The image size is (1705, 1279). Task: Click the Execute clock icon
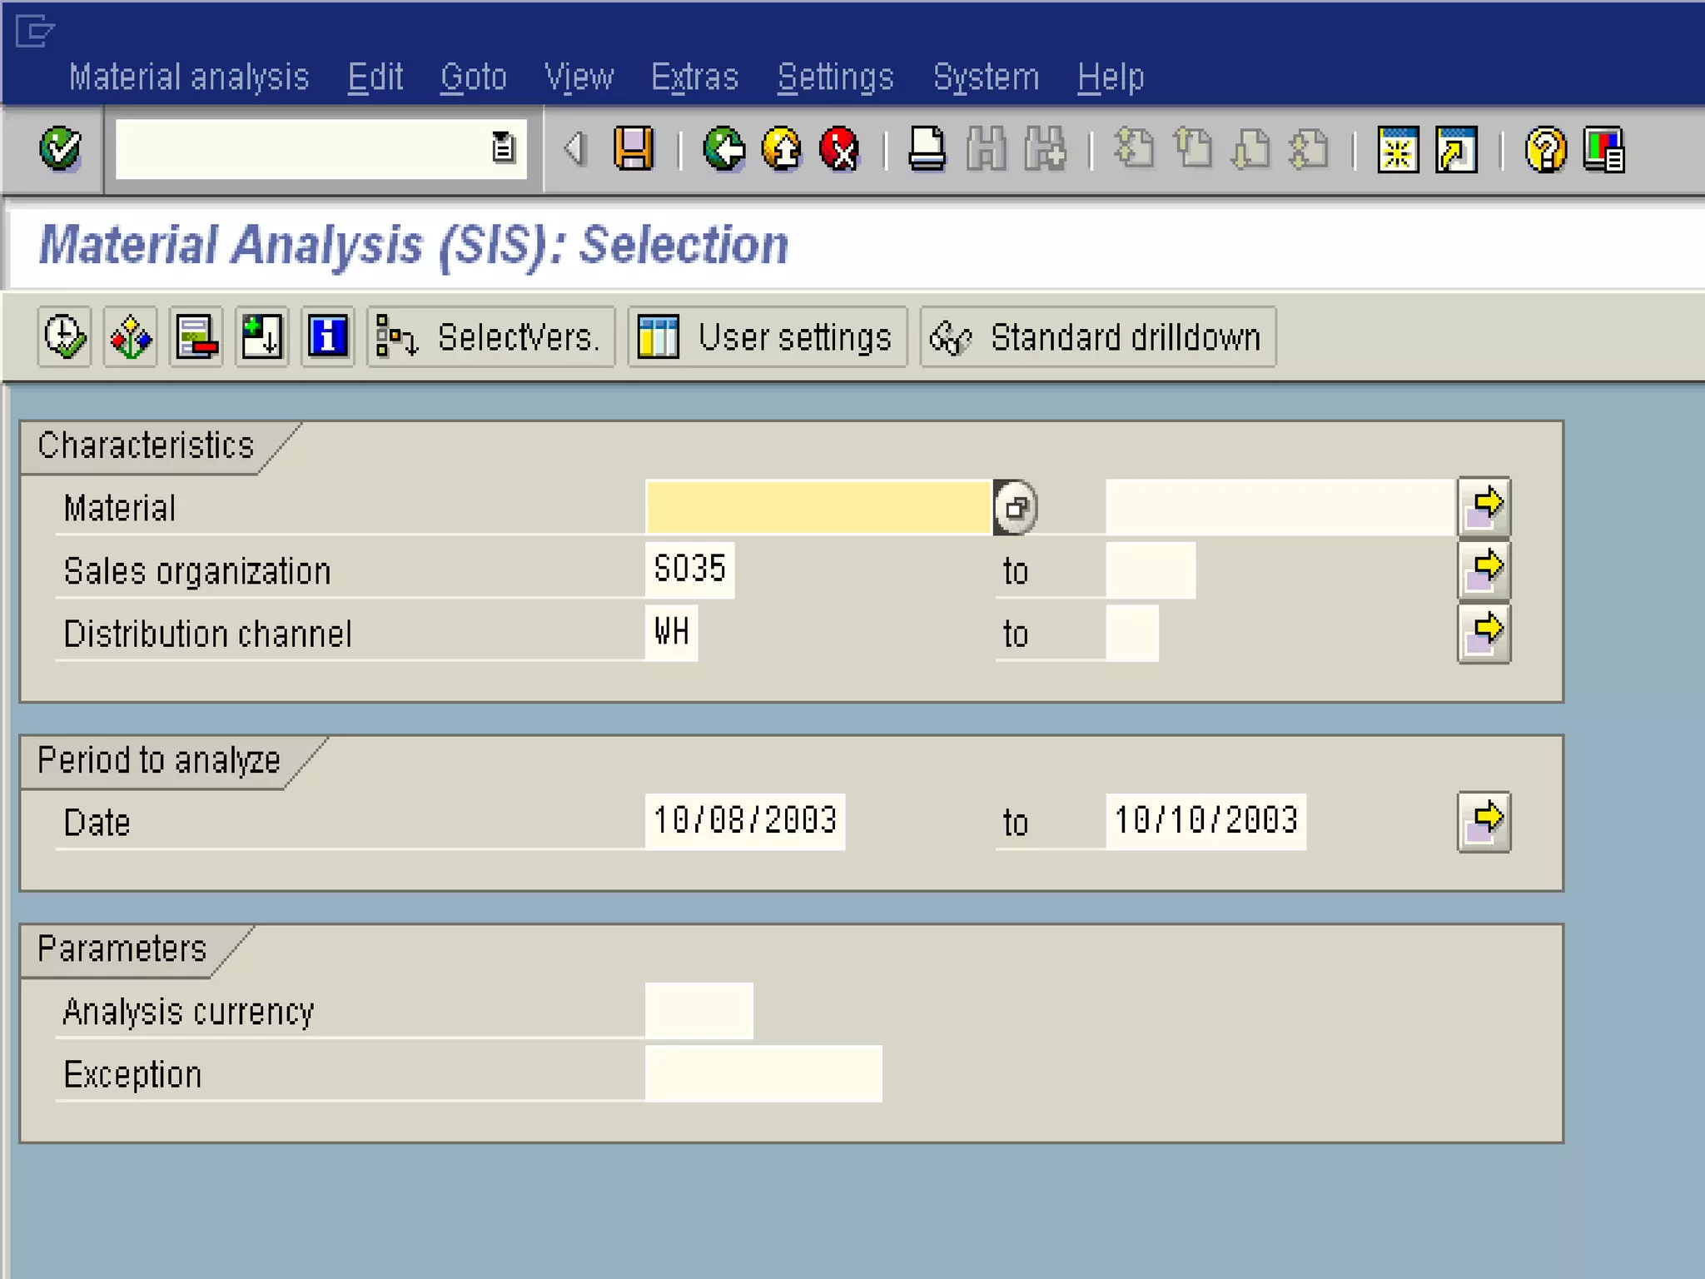click(64, 337)
